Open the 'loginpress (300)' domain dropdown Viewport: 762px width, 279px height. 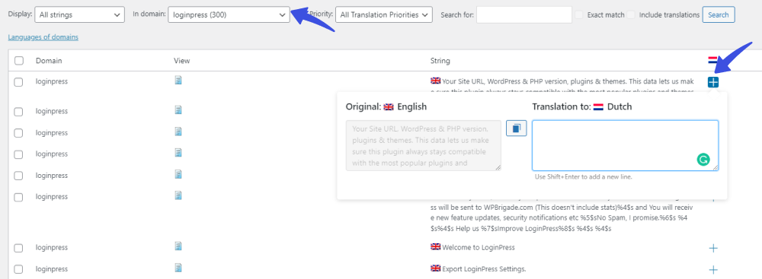(229, 15)
